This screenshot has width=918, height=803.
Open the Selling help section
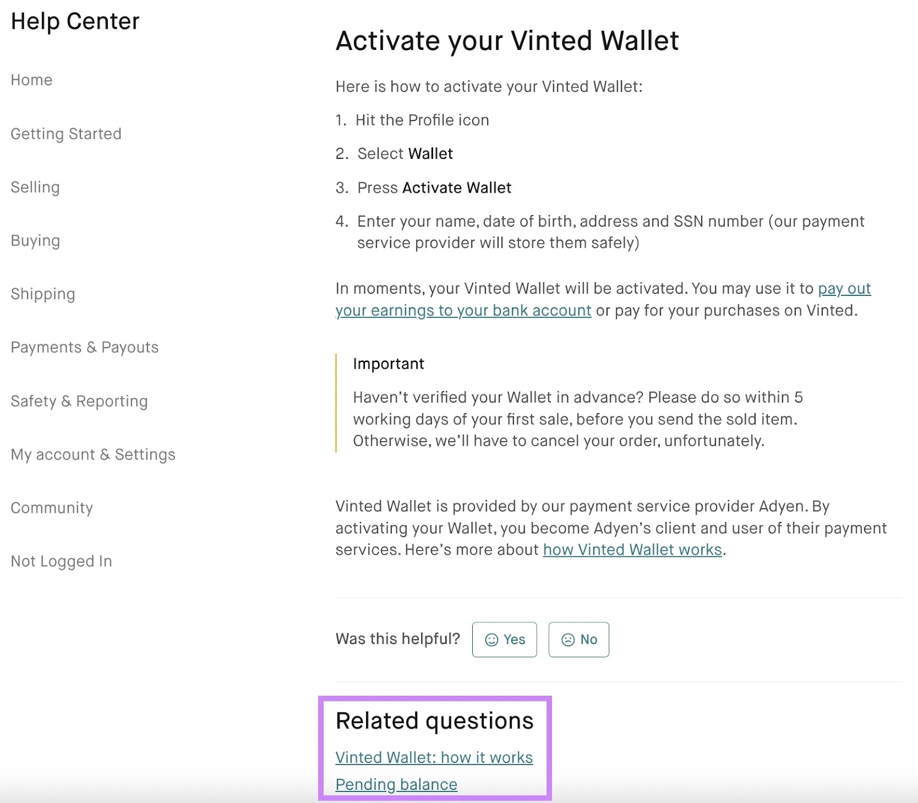point(35,187)
